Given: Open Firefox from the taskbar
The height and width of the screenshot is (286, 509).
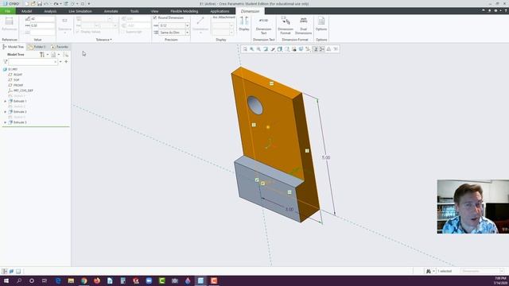Looking at the screenshot, I should tap(97, 280).
